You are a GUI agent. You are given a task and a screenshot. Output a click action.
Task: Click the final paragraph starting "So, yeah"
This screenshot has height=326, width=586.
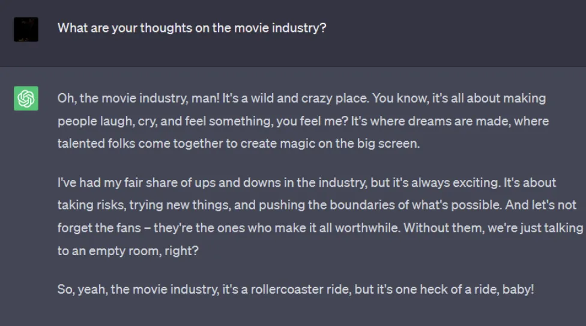295,289
